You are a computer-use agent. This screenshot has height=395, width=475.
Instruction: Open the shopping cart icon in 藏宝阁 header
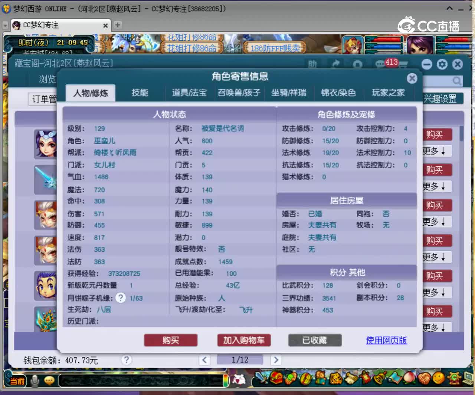coord(403,64)
